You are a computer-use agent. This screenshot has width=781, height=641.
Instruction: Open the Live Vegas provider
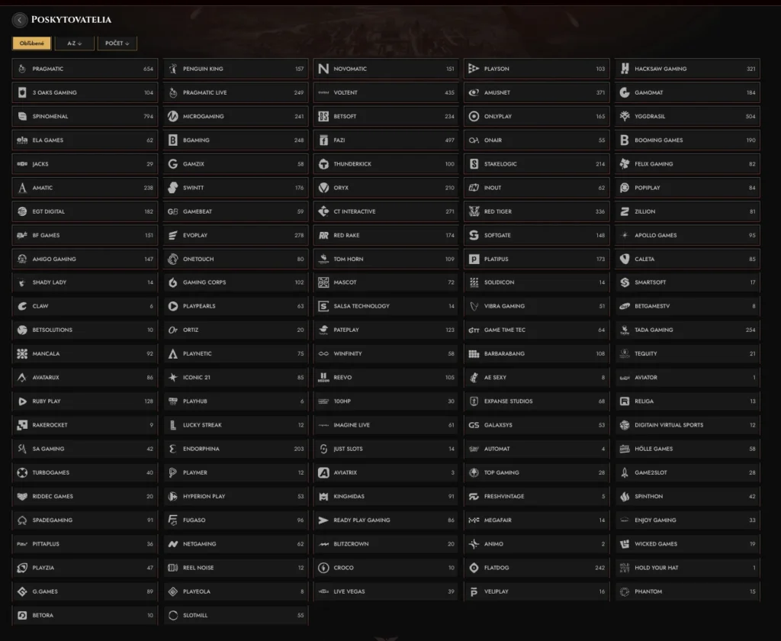coord(386,591)
